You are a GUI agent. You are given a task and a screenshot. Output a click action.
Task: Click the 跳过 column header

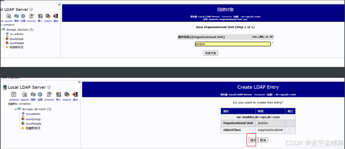290,111
